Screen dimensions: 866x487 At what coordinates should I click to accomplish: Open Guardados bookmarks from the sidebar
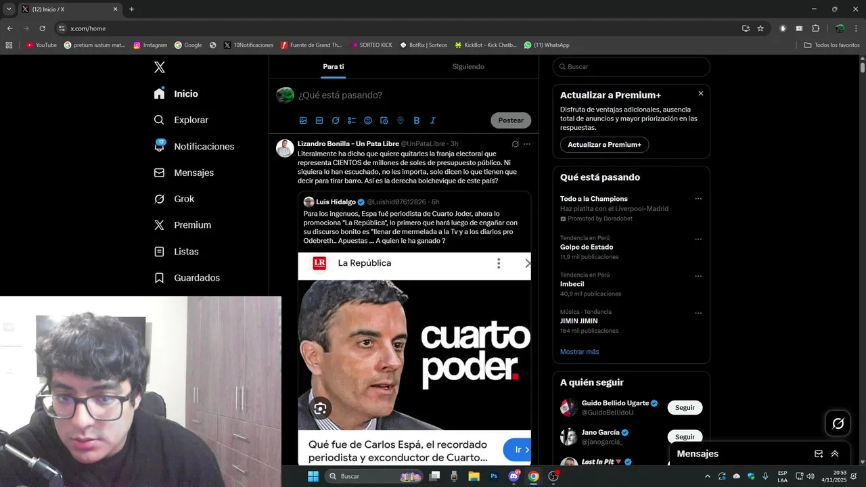click(187, 278)
